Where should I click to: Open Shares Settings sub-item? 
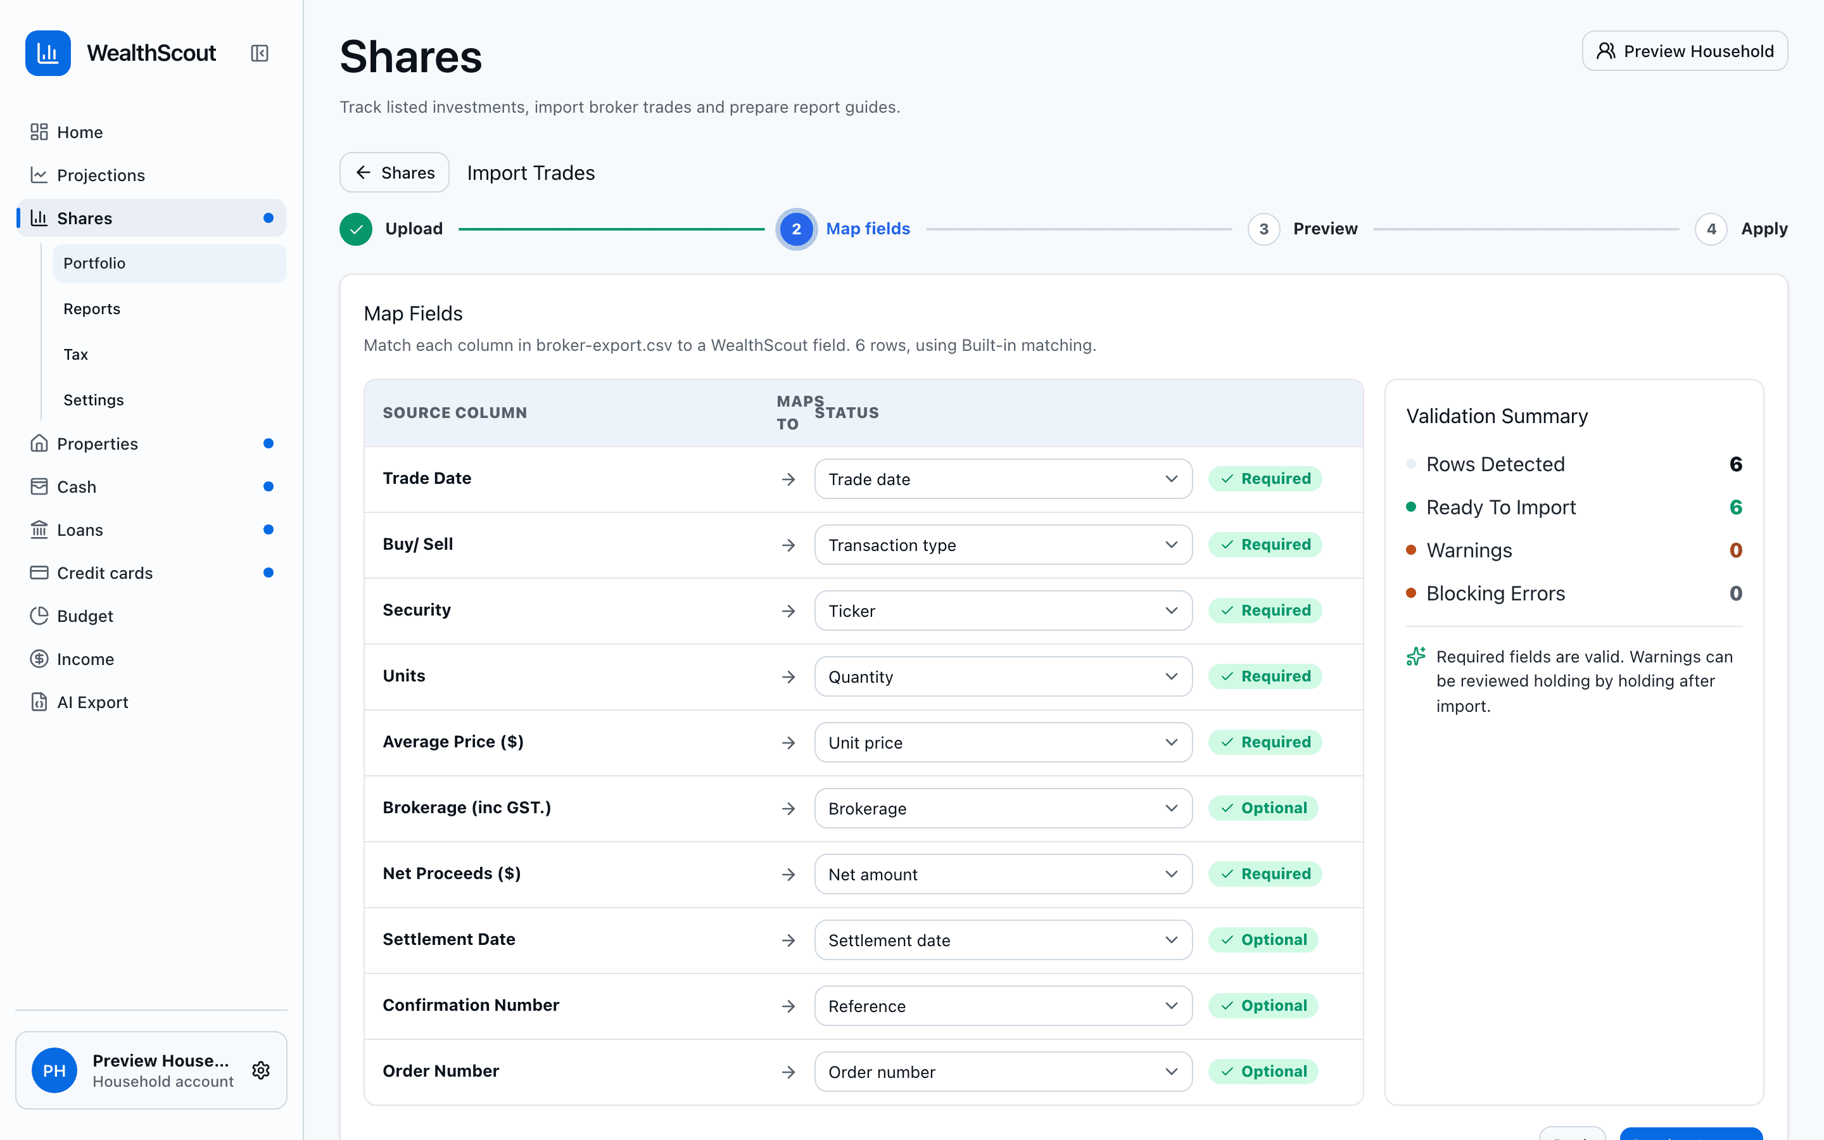pyautogui.click(x=170, y=400)
